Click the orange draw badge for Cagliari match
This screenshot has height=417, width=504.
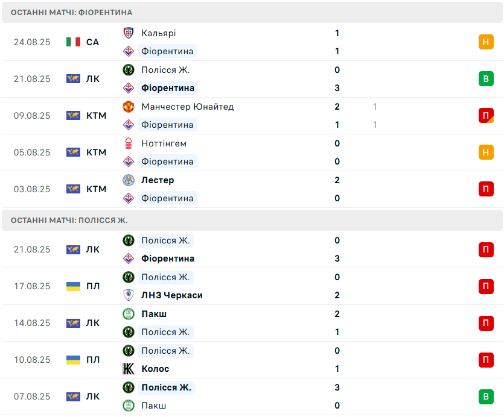[486, 42]
